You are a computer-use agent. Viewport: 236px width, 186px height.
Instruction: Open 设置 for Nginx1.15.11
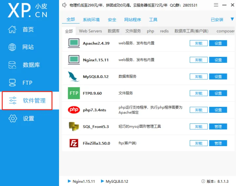click(x=218, y=60)
